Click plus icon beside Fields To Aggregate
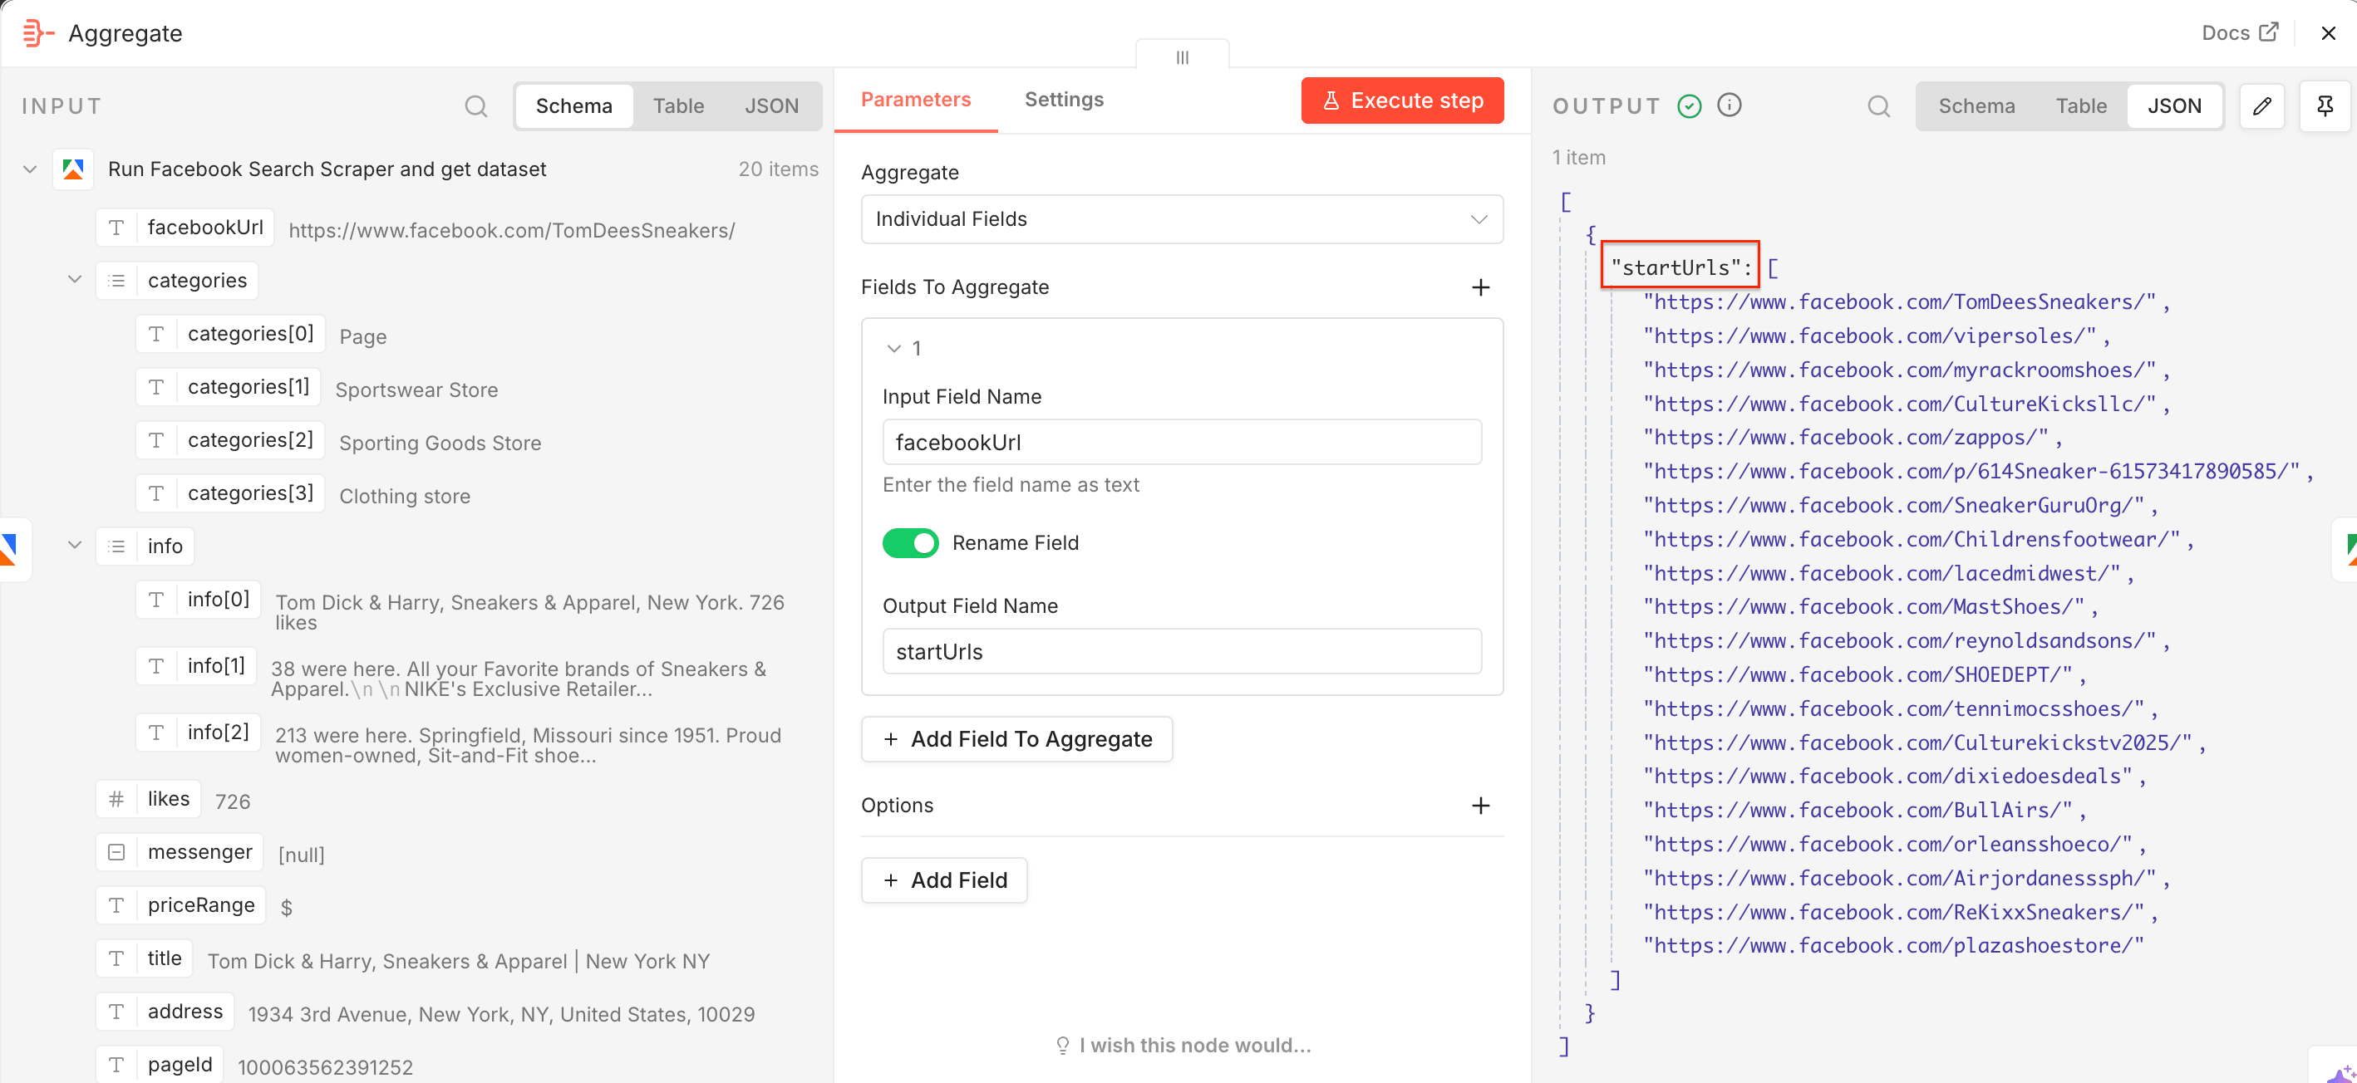Viewport: 2357px width, 1083px height. (x=1479, y=287)
